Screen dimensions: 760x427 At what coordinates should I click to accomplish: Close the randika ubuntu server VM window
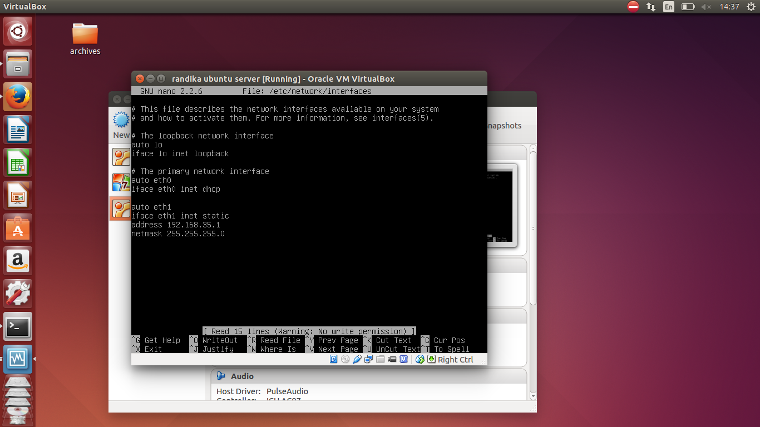point(140,78)
